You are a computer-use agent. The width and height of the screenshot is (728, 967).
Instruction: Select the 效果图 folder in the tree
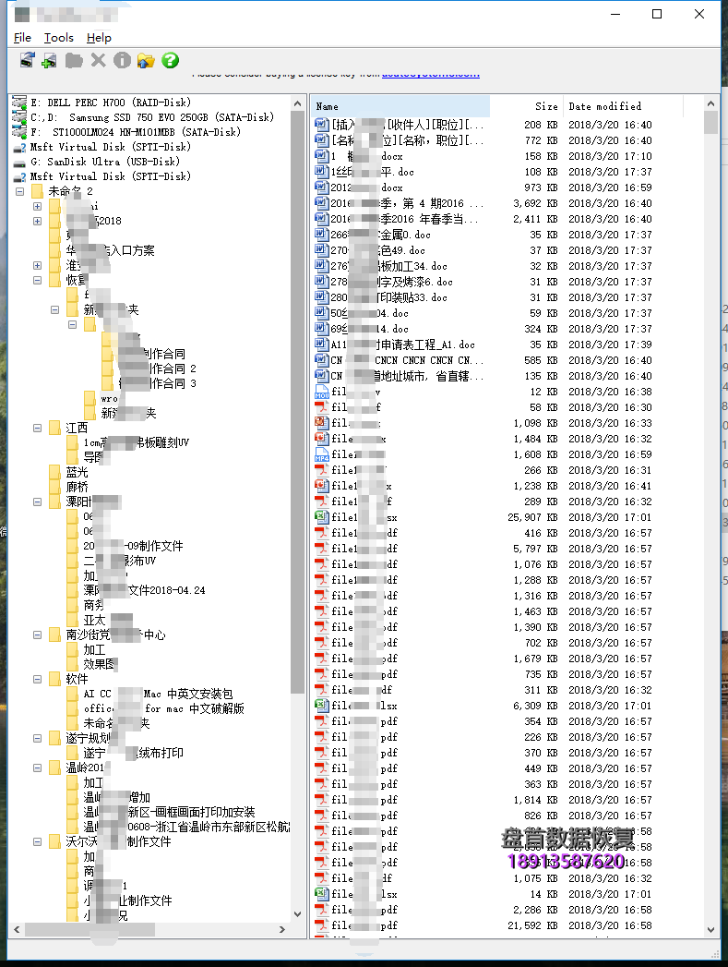click(99, 664)
